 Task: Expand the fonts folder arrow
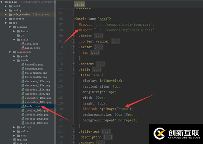coord(14,31)
